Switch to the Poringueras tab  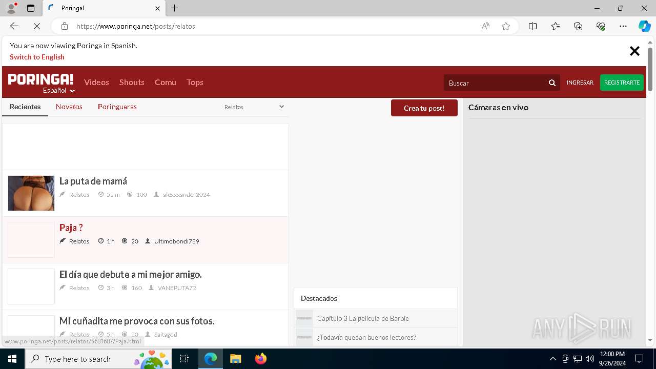[x=117, y=107]
